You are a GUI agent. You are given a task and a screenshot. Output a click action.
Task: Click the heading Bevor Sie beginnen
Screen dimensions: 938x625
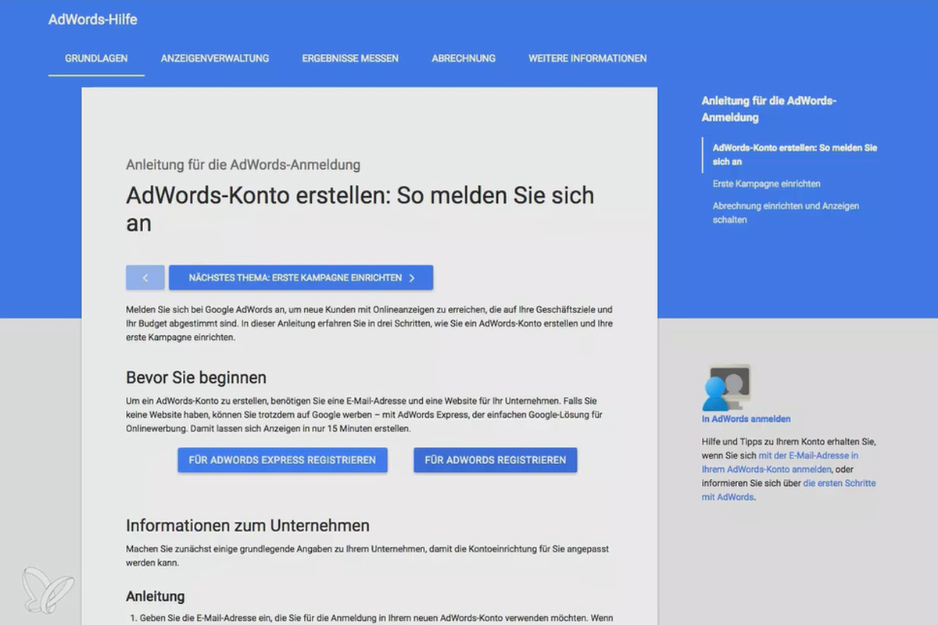click(x=196, y=377)
